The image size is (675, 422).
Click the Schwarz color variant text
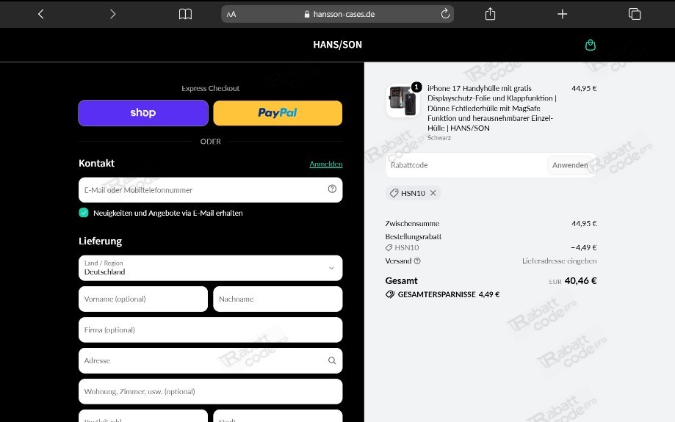(439, 138)
